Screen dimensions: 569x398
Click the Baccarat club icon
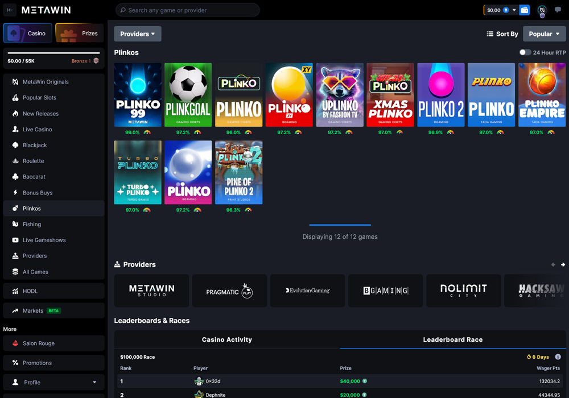(15, 176)
